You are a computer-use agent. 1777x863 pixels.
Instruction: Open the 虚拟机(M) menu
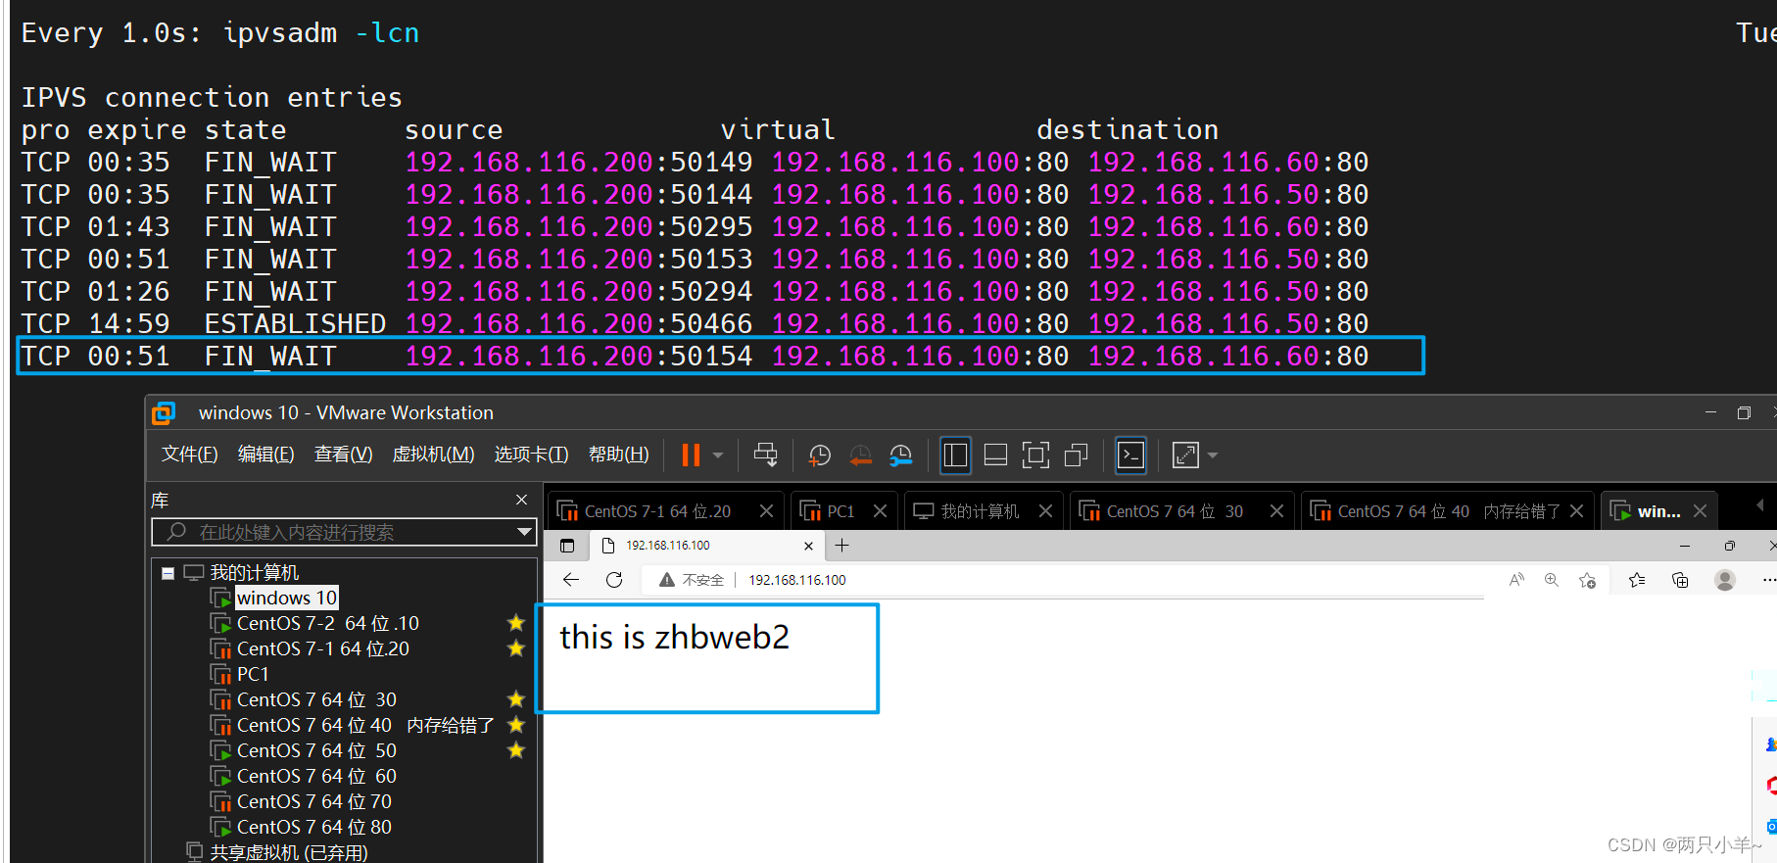(x=433, y=455)
